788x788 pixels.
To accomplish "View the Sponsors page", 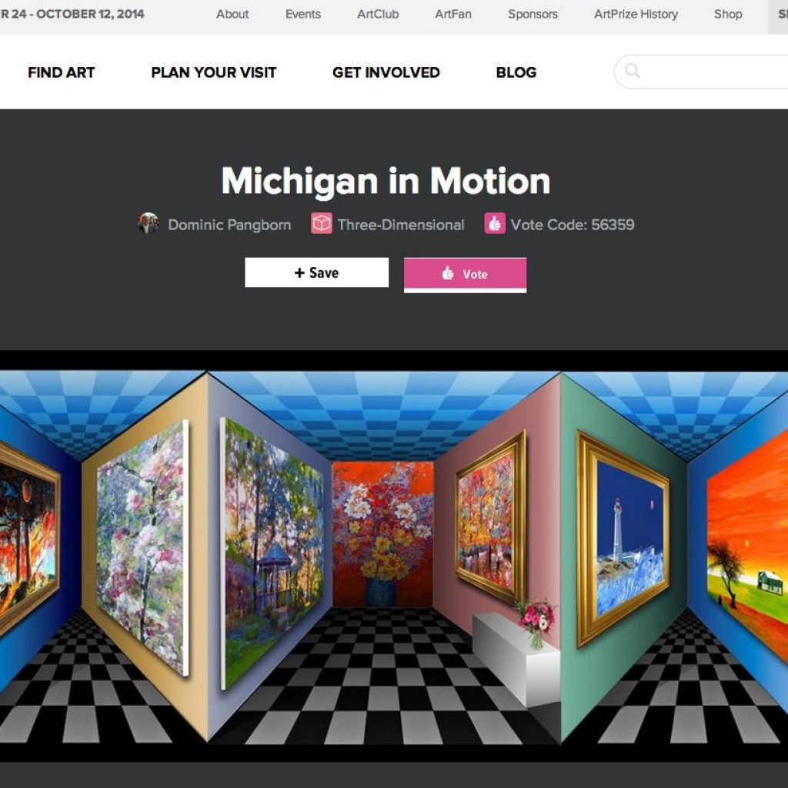I will (533, 14).
